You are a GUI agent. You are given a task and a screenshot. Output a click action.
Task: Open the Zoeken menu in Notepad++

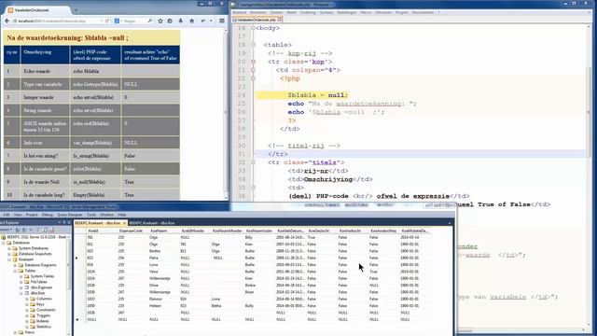[276, 12]
